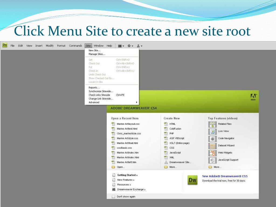
Task: Click the New Adobe Dreamweaver CS5 link
Action: (225, 176)
